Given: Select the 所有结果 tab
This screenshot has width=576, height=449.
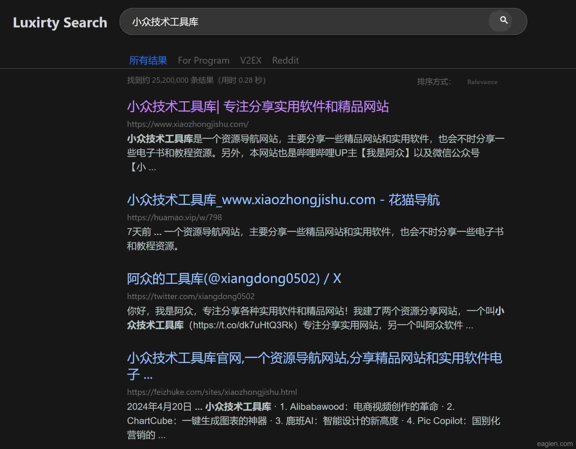Looking at the screenshot, I should 148,60.
